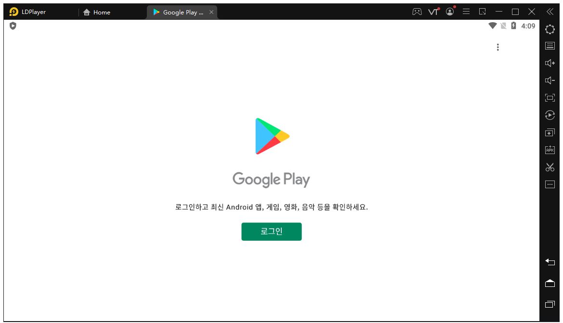563x323 pixels.
Task: Click the 4:09 clock text
Action: 528,26
